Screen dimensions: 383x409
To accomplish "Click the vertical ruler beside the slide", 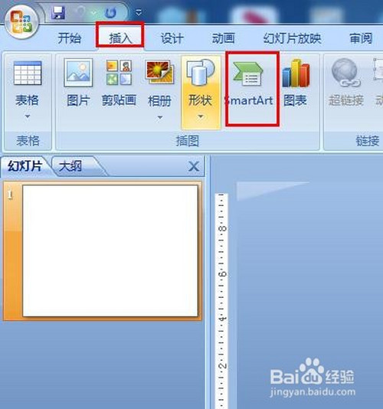I will pos(221,300).
